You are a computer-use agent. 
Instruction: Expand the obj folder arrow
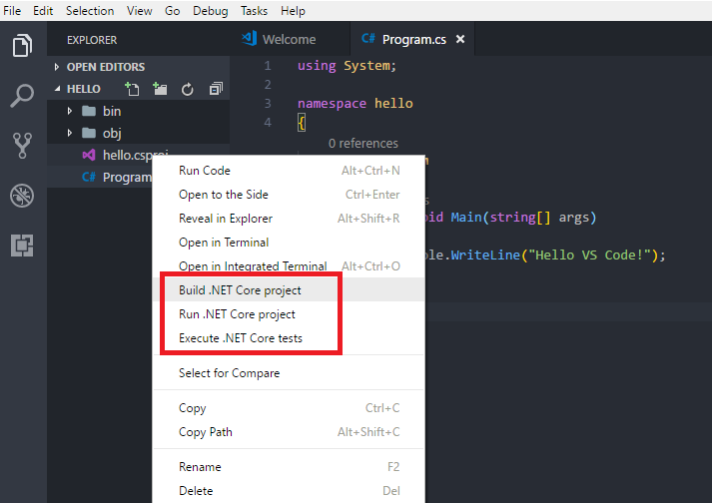(70, 133)
